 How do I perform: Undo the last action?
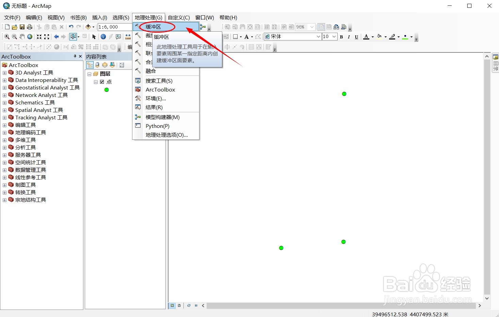(x=71, y=27)
